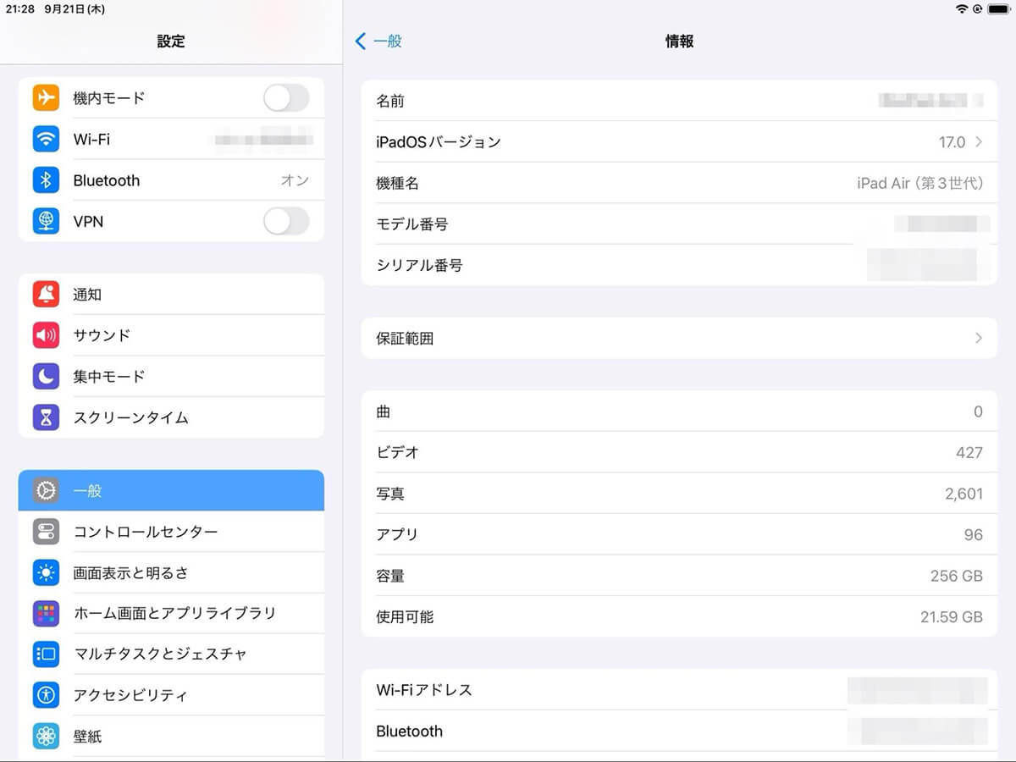The width and height of the screenshot is (1016, 762).
Task: Turn on 機内モード switch
Action: (x=286, y=98)
